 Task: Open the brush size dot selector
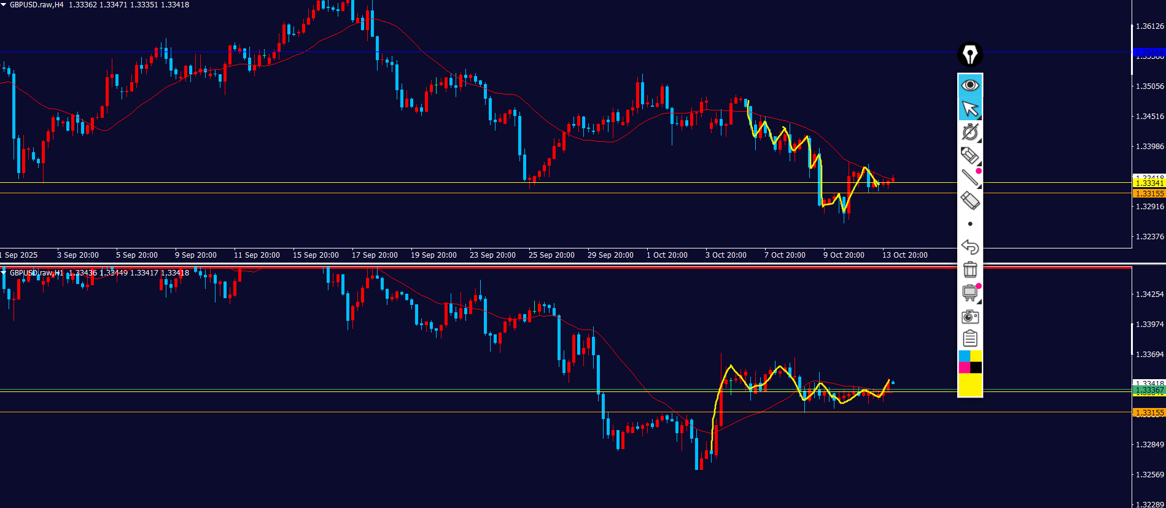(970, 224)
